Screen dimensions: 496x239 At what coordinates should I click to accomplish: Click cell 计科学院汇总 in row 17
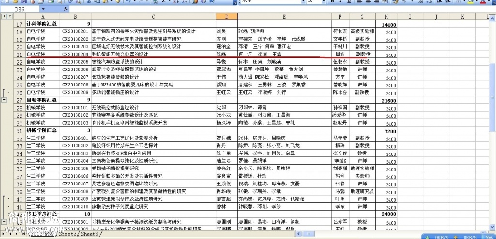click(x=42, y=23)
